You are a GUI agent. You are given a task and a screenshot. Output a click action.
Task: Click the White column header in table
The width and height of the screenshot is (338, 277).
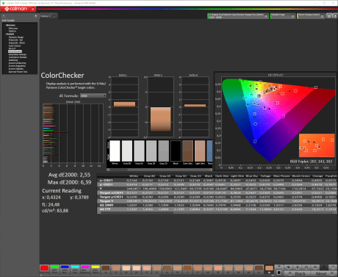pos(134,176)
